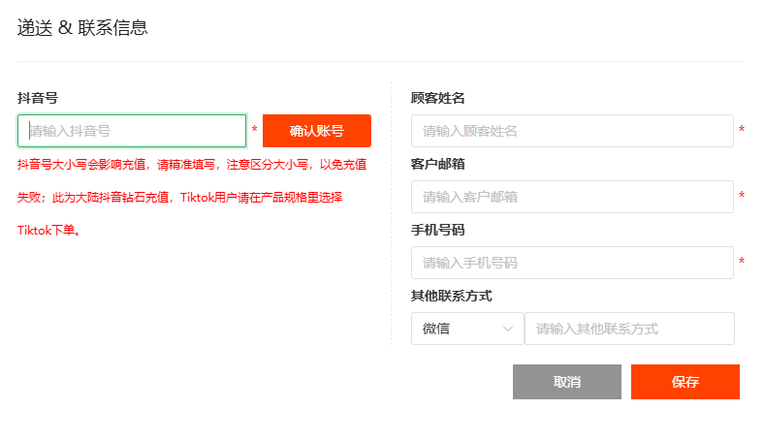Click the 顾客姓名 label text

pos(437,98)
